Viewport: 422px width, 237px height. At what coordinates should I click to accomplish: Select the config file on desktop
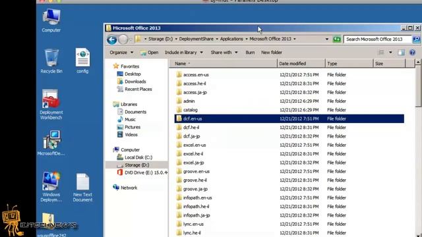coord(82,61)
